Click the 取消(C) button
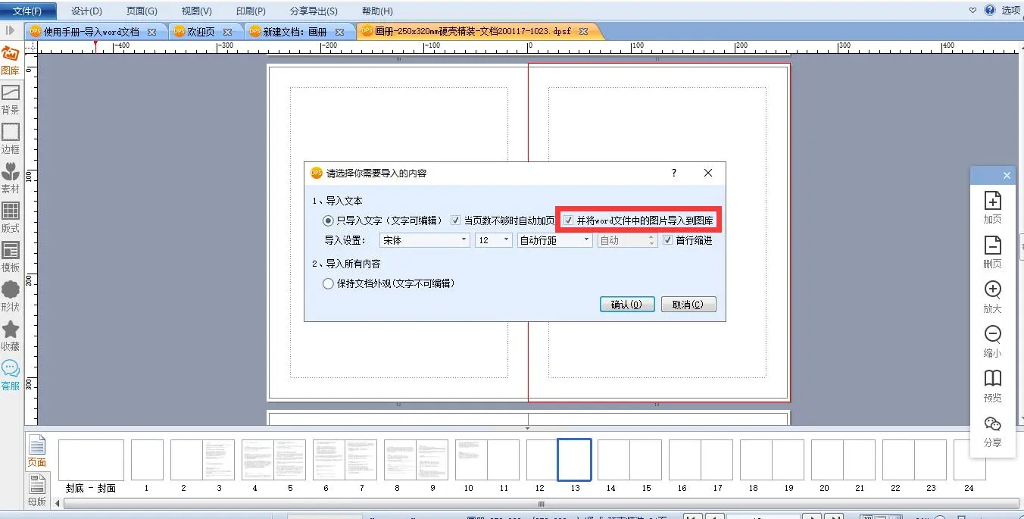1024x519 pixels. click(x=688, y=305)
